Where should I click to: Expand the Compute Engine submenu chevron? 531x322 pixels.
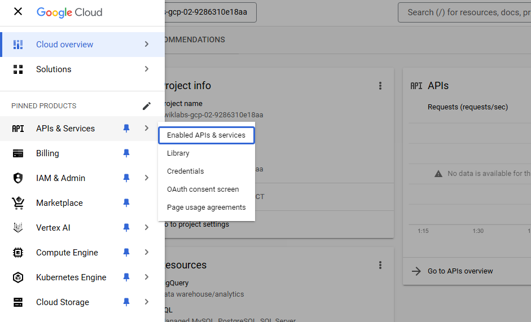click(147, 252)
